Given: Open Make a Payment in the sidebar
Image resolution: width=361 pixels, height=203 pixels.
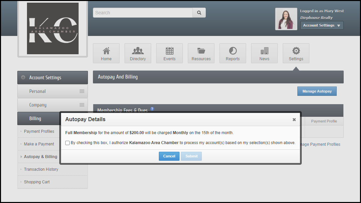Looking at the screenshot, I should click(x=39, y=144).
